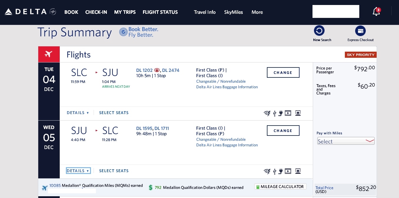This screenshot has width=399, height=198.
Task: Open the Pay with Miles Select dropdown
Action: 346,141
